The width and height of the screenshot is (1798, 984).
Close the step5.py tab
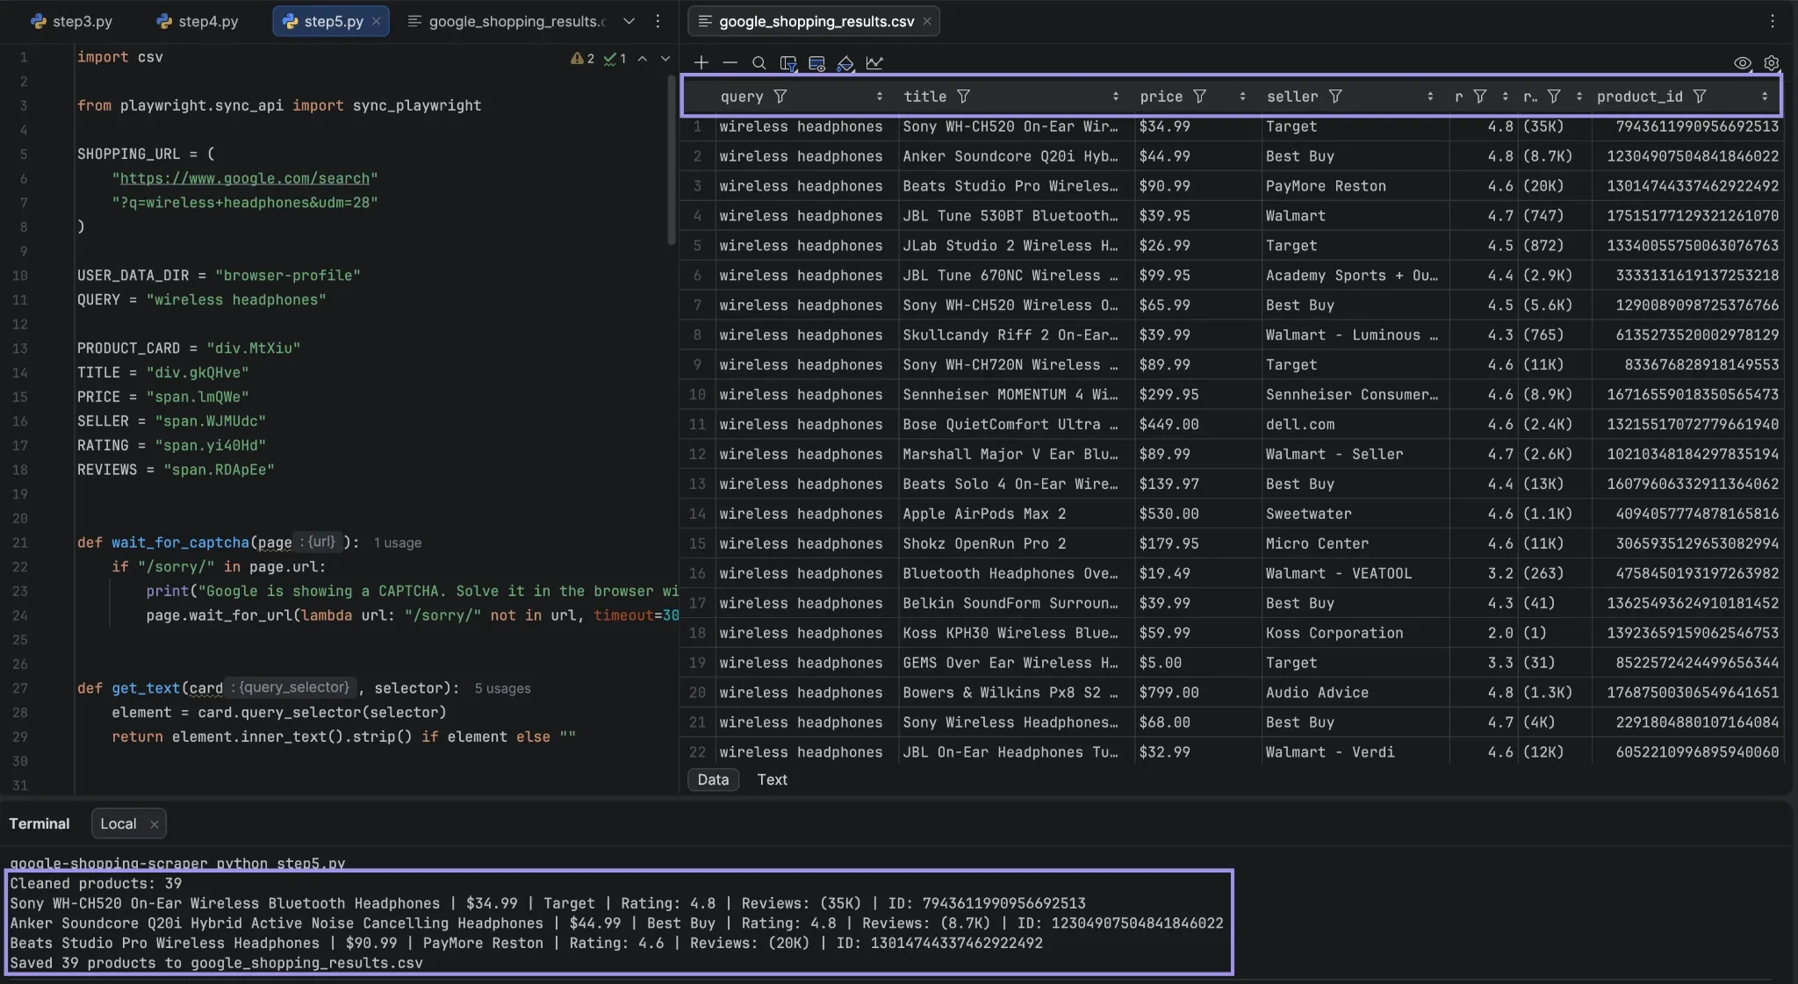[377, 21]
